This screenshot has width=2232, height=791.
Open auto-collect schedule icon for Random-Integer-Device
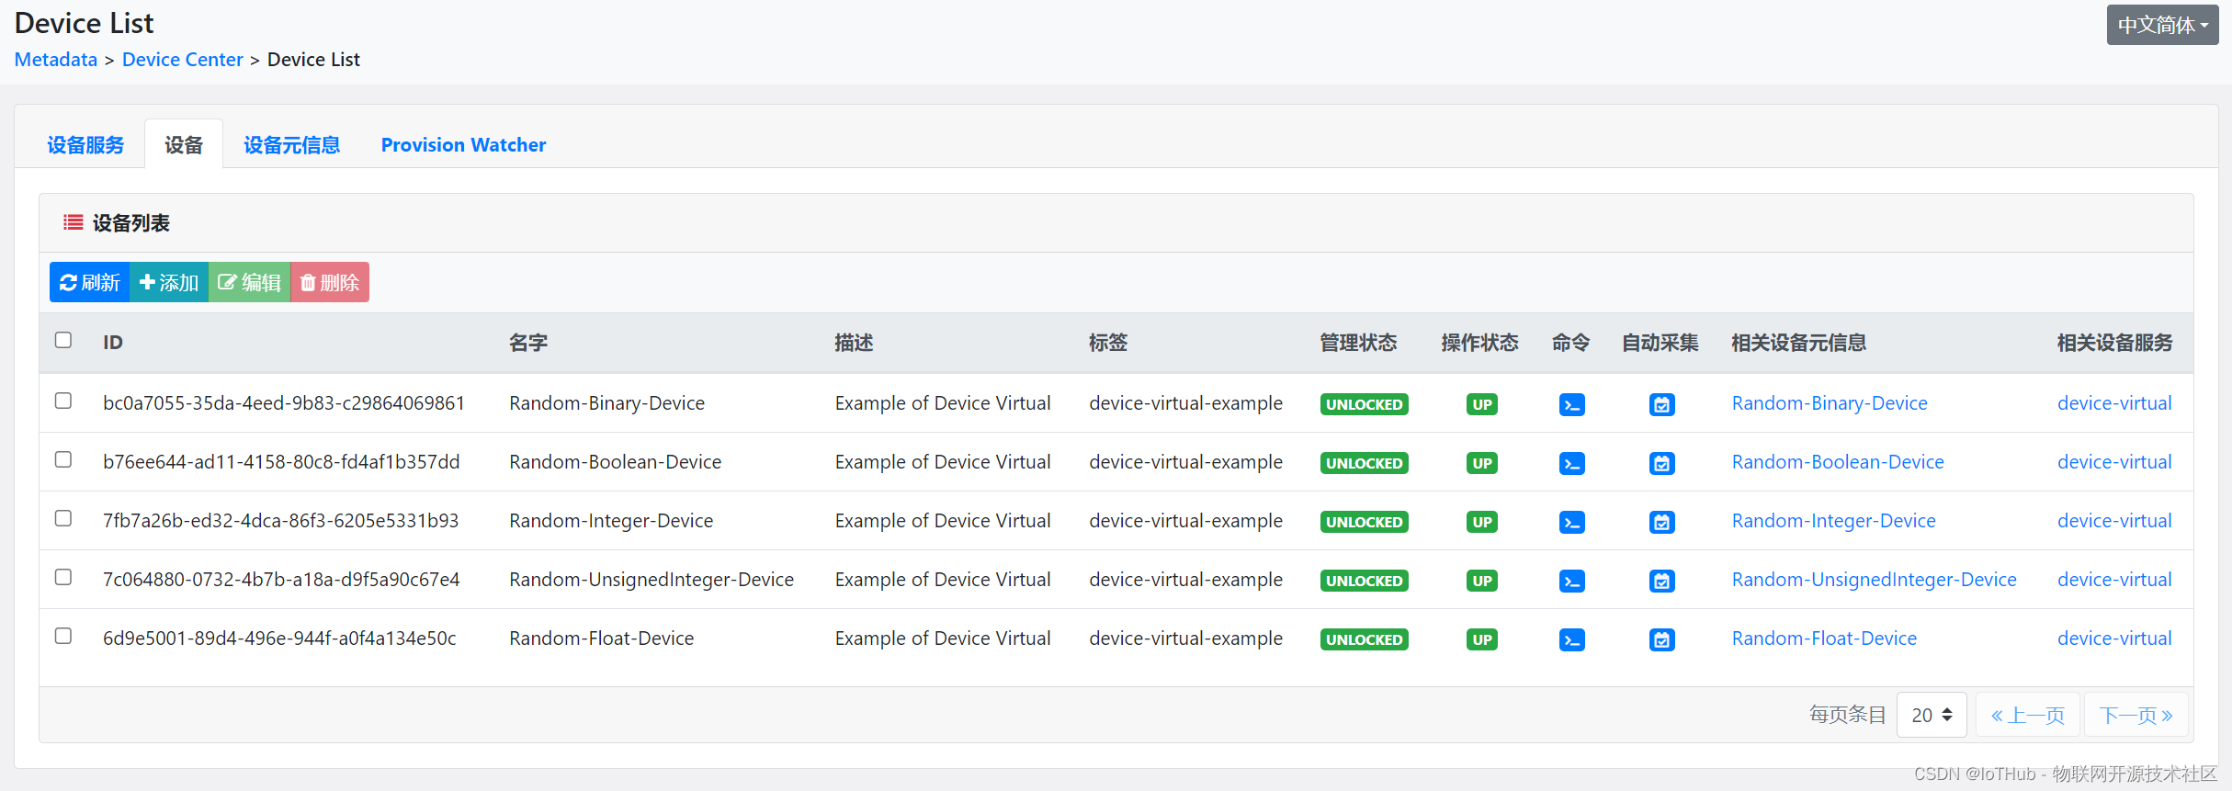click(1661, 522)
